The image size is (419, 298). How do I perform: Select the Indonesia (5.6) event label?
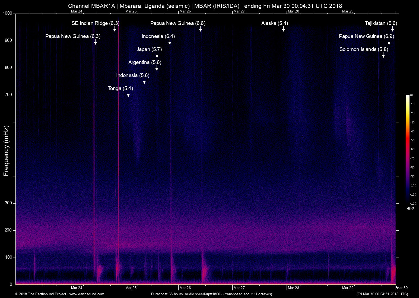point(133,75)
